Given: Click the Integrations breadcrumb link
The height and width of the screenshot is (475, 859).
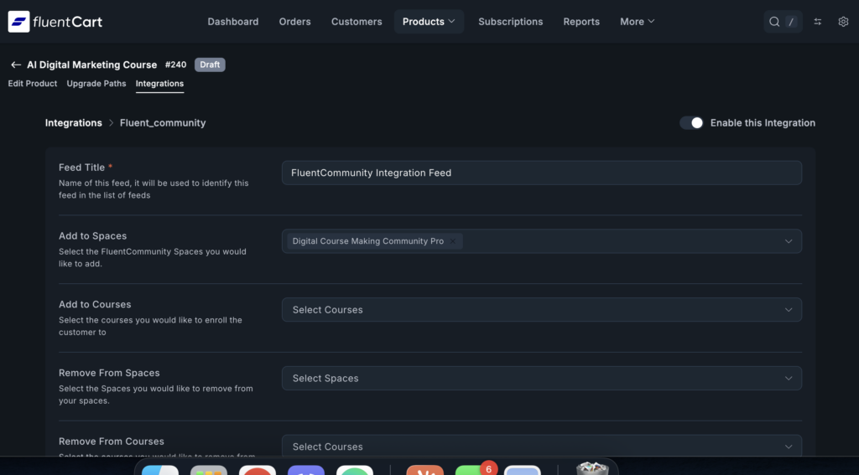Looking at the screenshot, I should [74, 123].
